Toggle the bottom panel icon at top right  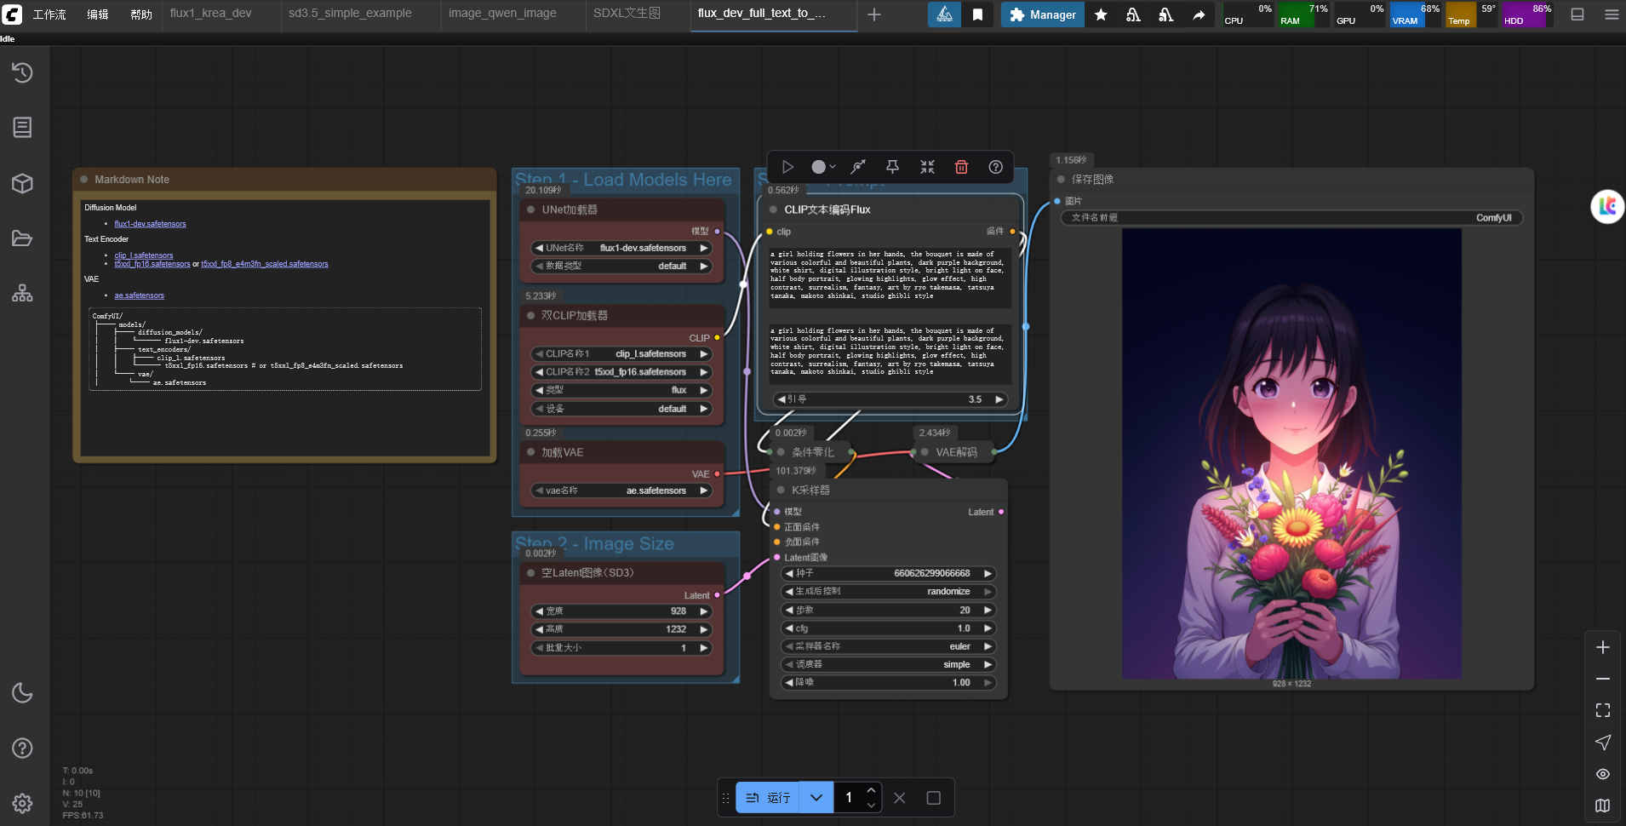[x=1577, y=14]
